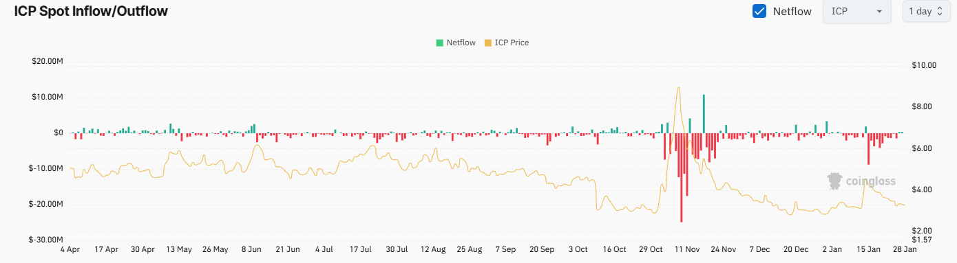Click the $4.00 price axis label

coord(922,190)
